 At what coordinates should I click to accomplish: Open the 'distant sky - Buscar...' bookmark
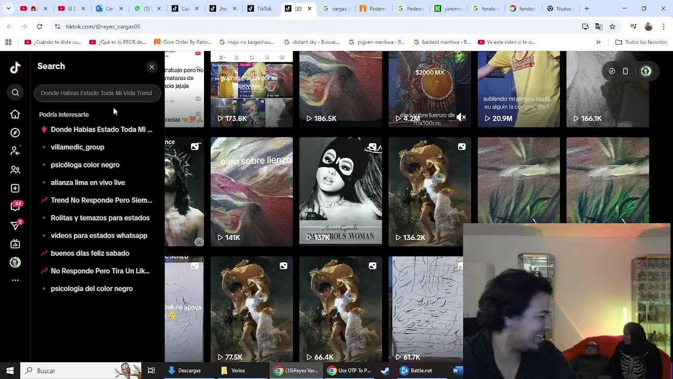[312, 42]
